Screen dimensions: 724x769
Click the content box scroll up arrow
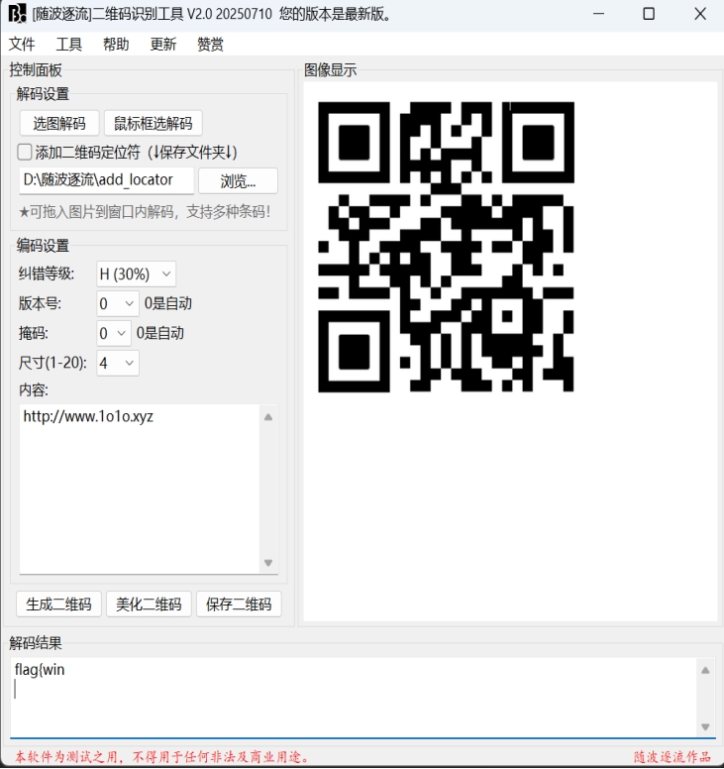(268, 417)
